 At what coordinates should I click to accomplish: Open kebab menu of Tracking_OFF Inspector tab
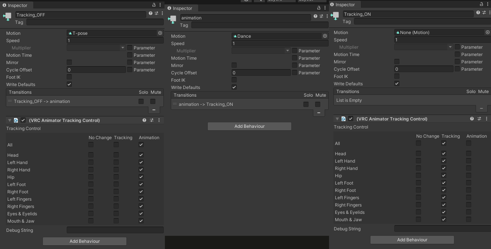click(160, 5)
